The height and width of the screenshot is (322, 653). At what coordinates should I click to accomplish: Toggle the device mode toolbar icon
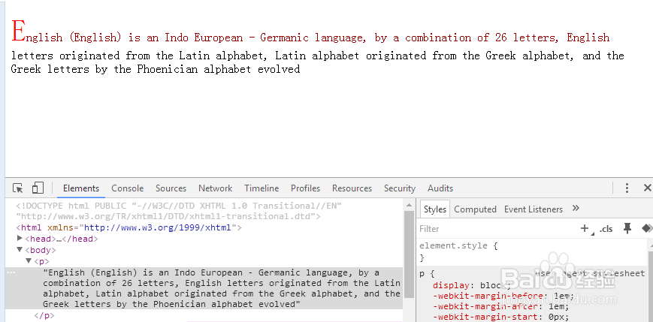click(38, 188)
